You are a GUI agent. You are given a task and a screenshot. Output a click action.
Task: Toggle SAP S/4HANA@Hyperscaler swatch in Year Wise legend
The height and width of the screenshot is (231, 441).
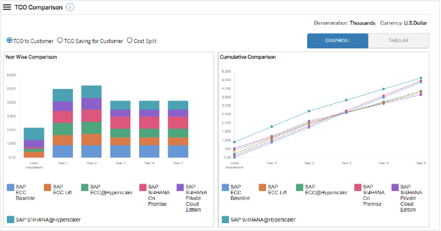coord(10,220)
